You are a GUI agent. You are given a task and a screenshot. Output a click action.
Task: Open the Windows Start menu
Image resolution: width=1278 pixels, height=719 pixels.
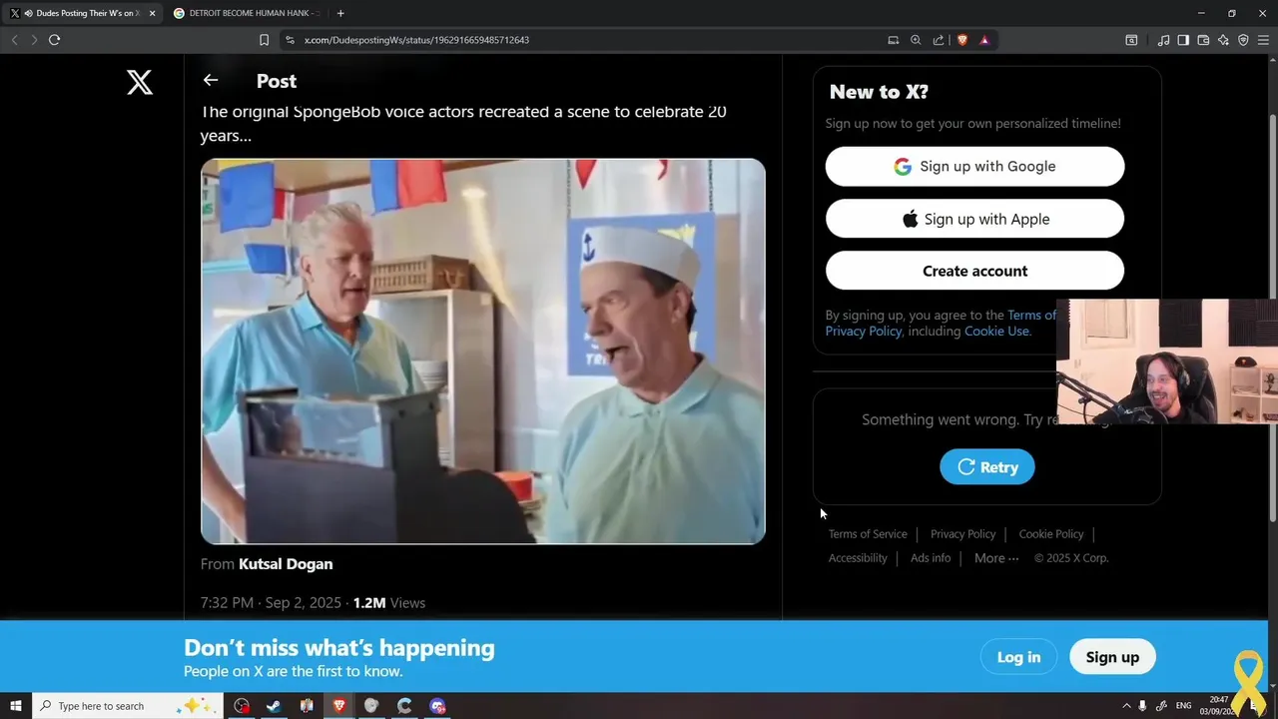16,706
